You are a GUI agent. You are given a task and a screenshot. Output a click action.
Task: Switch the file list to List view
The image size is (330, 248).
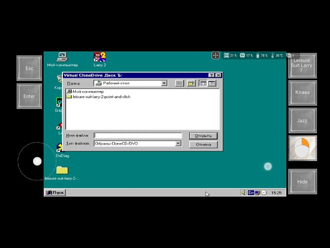coord(203,83)
